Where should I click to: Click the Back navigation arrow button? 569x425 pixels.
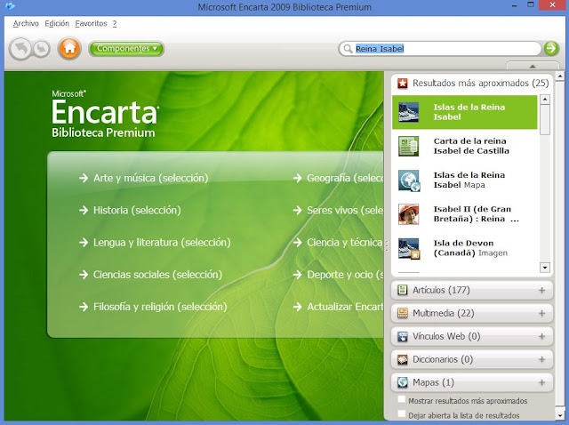tap(20, 49)
